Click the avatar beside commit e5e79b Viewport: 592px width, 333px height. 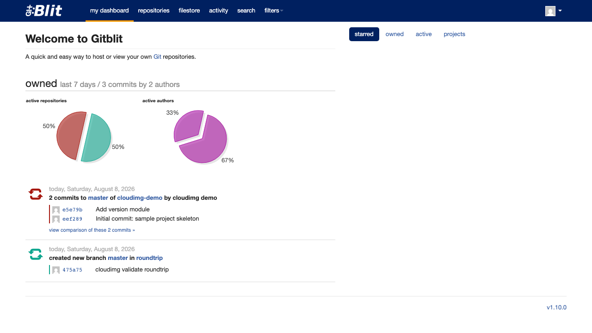56,210
